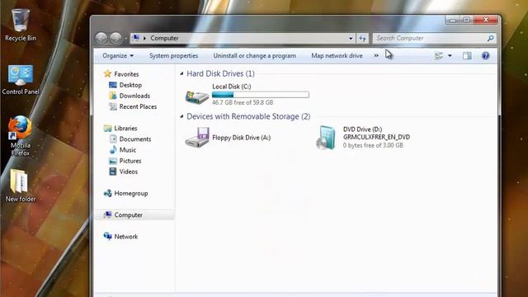Select the New folder desktop icon
Image resolution: width=528 pixels, height=297 pixels.
tap(20, 186)
